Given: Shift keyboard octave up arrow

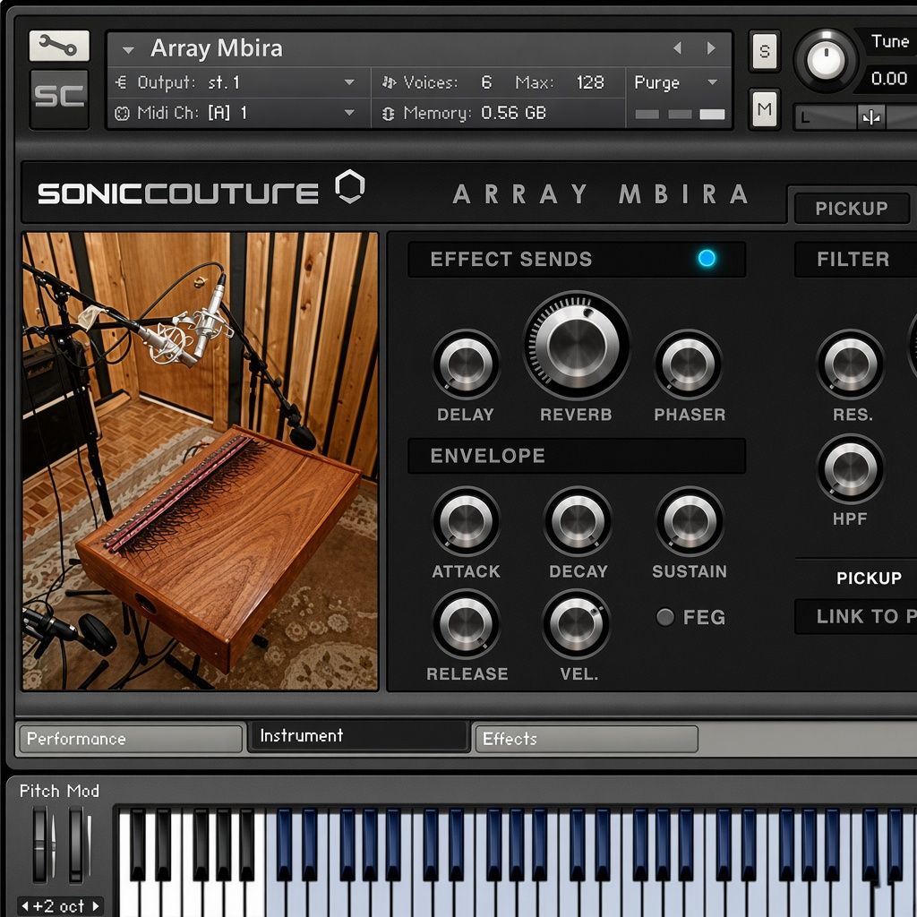Looking at the screenshot, I should tap(95, 906).
